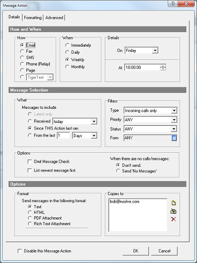The height and width of the screenshot is (263, 197).
Task: Click the address book icon beside Copies to
Action: point(173,211)
